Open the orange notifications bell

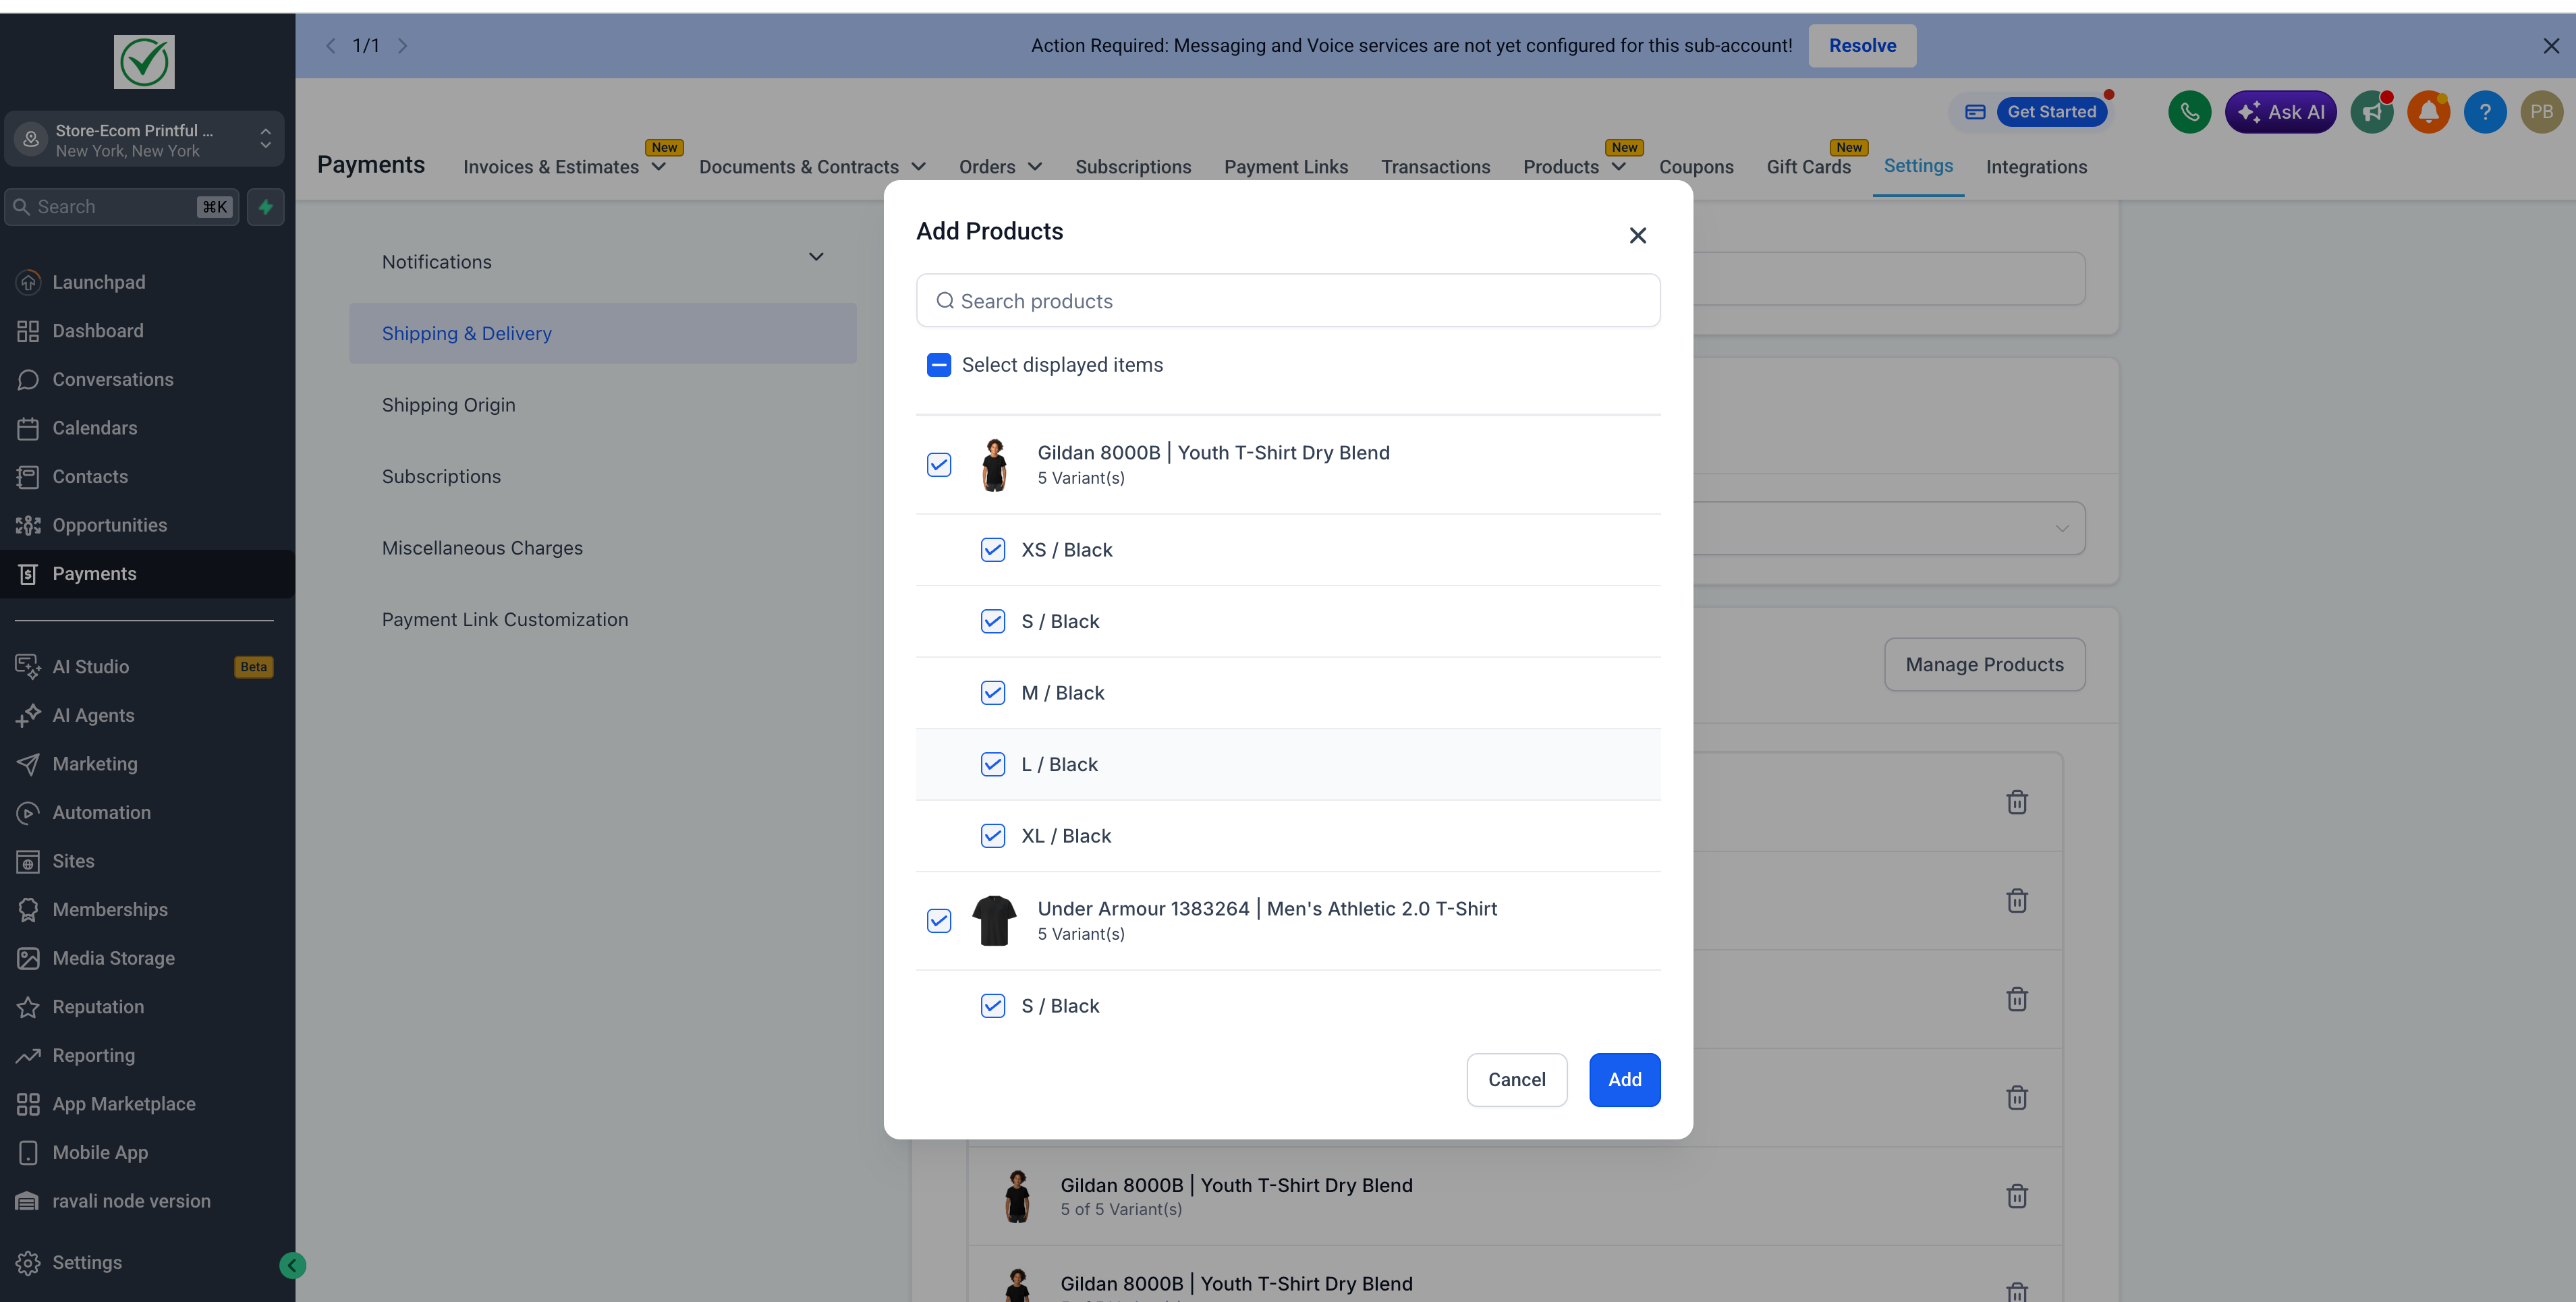click(2428, 112)
